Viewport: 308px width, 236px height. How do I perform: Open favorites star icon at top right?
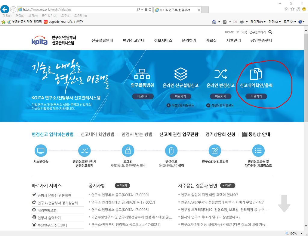click(292, 9)
